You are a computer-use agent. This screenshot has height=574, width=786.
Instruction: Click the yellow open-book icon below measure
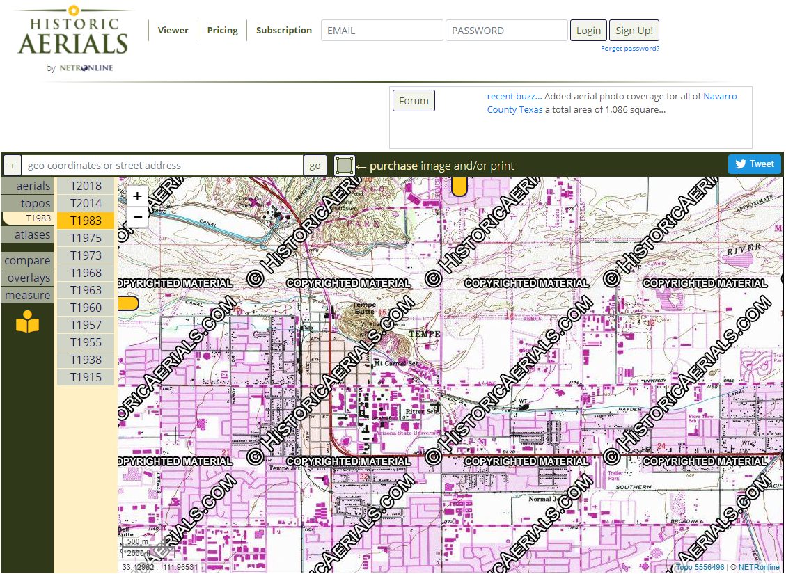tap(27, 321)
